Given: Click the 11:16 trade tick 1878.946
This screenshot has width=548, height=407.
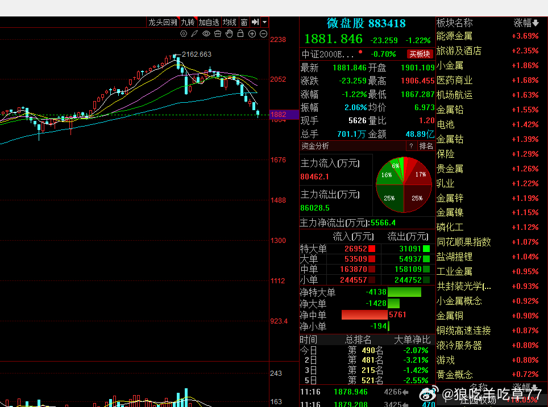Looking at the screenshot, I should click(351, 392).
